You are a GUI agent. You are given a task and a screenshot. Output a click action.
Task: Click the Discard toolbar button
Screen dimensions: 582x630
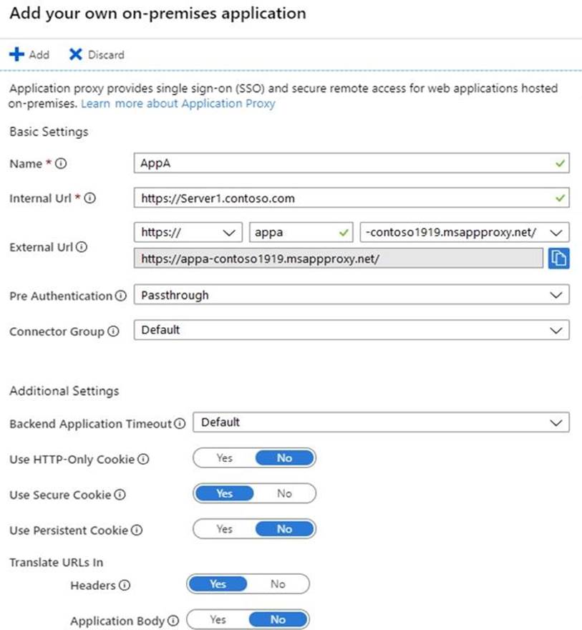(97, 54)
